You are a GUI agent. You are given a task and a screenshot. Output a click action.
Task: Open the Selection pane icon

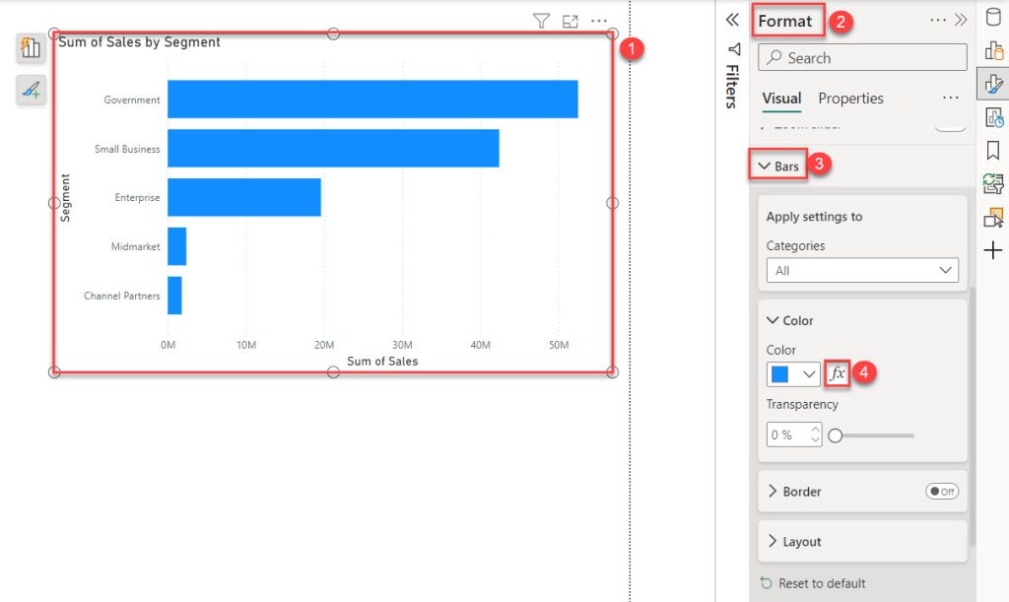point(995,217)
